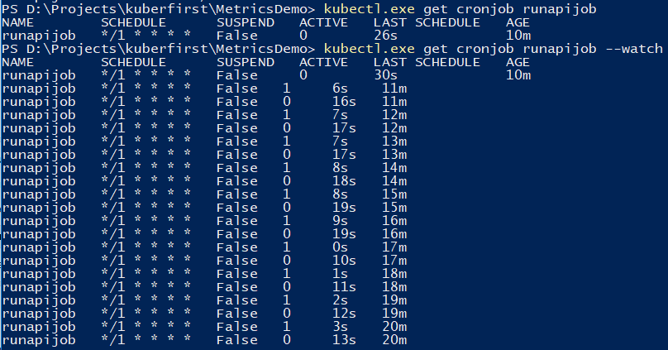Click the "6s" last schedule entry
Image resolution: width=668 pixels, height=350 pixels.
click(x=340, y=89)
